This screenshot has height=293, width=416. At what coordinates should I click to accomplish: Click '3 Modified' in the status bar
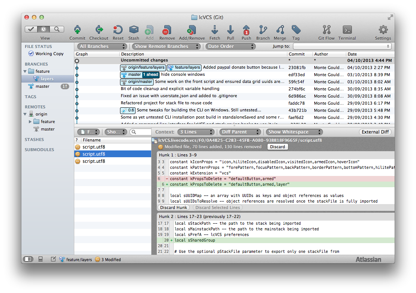(108, 260)
